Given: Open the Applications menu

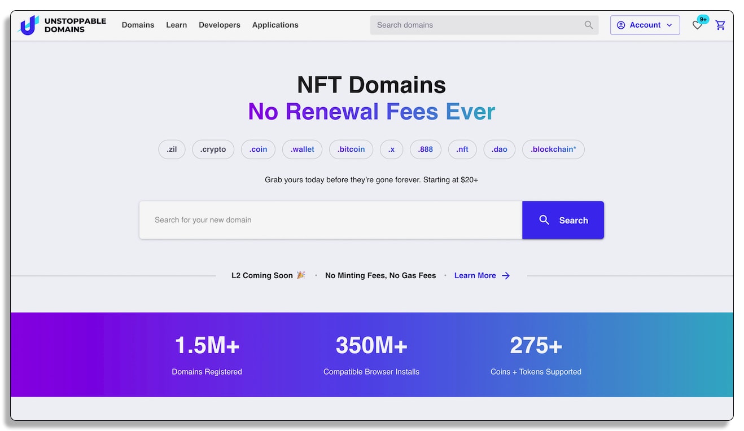Looking at the screenshot, I should pos(275,25).
